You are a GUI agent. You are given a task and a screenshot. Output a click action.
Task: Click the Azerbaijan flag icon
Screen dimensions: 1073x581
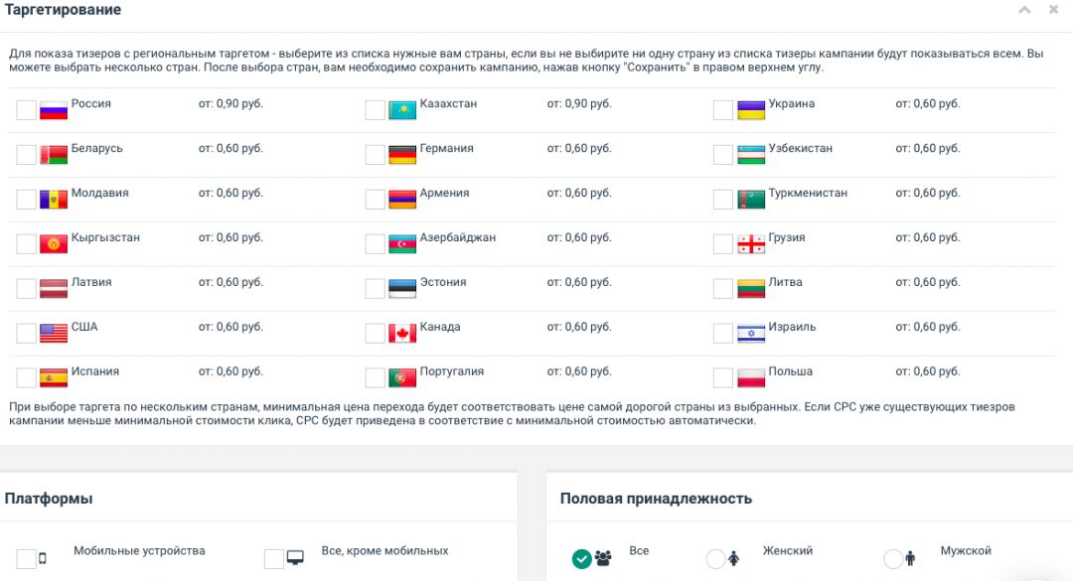[401, 243]
